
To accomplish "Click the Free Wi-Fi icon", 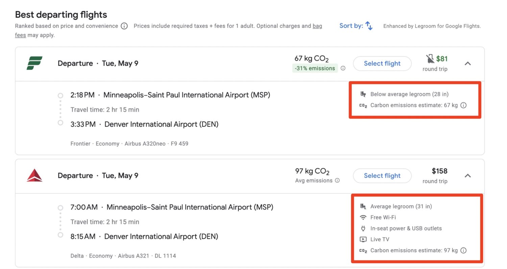I will [363, 217].
